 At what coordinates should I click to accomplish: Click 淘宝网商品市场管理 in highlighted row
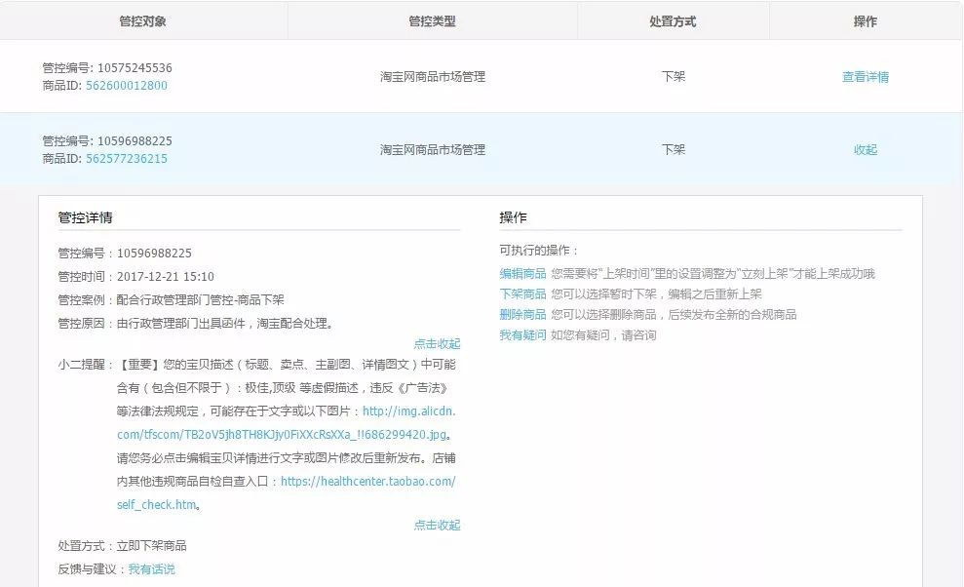tap(432, 149)
